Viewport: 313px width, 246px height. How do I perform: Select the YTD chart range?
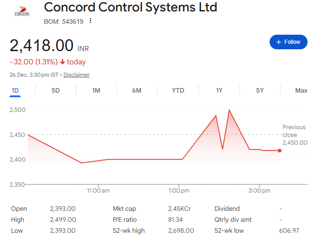tap(178, 90)
